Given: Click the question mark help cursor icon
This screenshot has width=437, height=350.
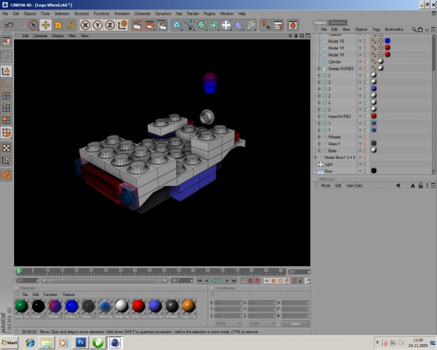Looking at the screenshot, I should (265, 26).
